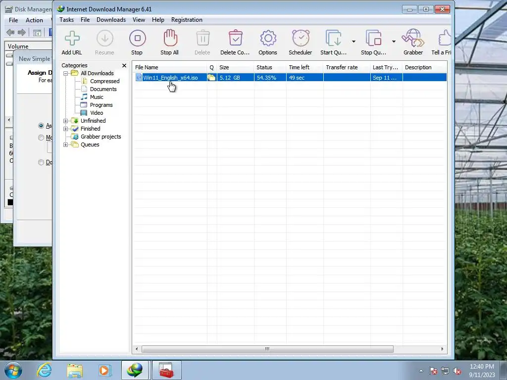Click the download list scrollbar left arrow
This screenshot has height=380, width=507.
[x=137, y=349]
